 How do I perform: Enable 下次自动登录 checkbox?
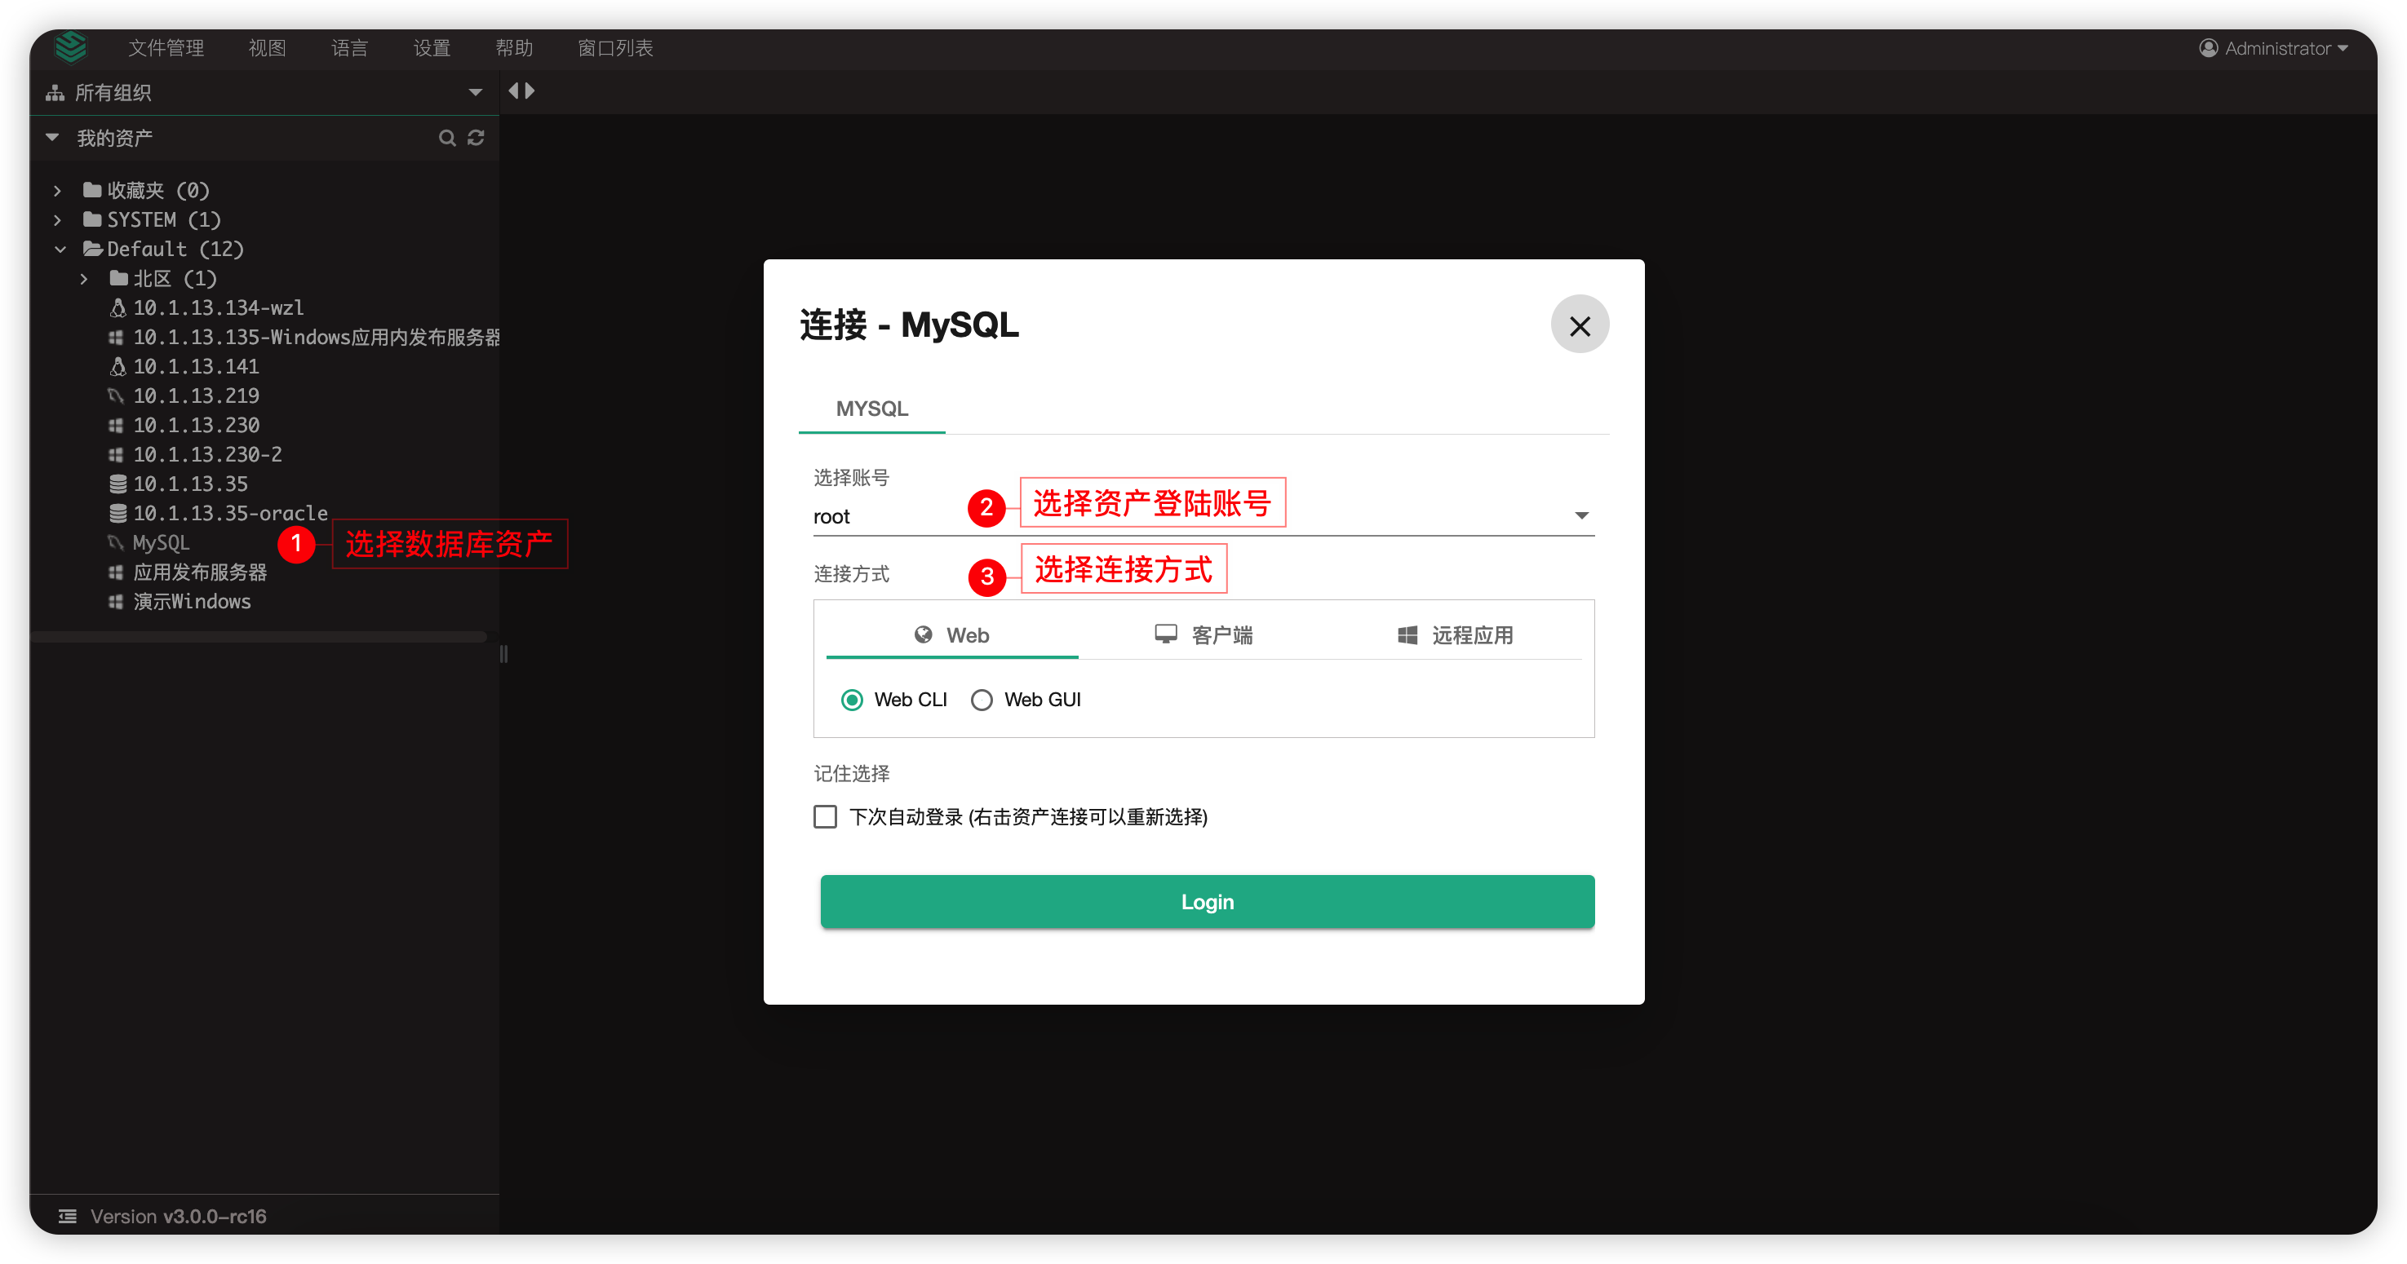[825, 816]
